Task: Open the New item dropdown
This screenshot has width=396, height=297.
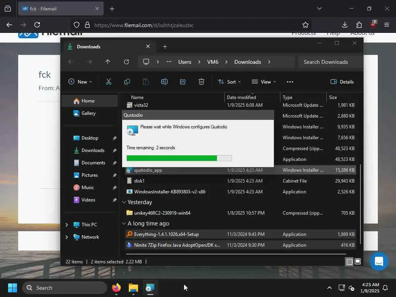Action: [x=80, y=82]
